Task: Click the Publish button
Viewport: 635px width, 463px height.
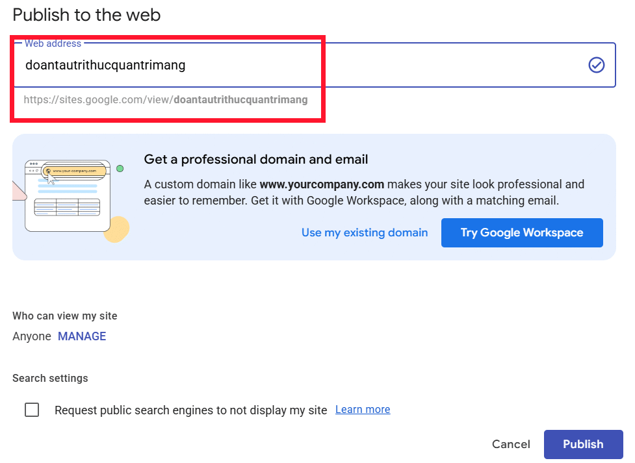Action: tap(583, 444)
